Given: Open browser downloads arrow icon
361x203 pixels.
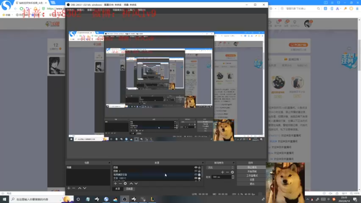Looking at the screenshot, I should (357, 9).
